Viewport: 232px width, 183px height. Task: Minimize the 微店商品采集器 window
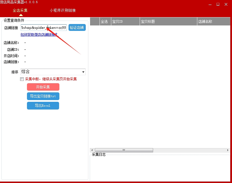(210, 4)
